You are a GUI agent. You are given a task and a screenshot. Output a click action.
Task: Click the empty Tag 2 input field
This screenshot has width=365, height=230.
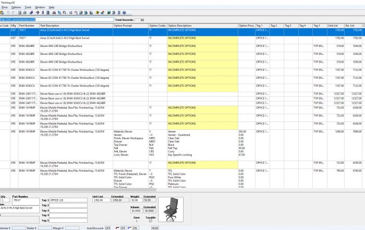[68, 205]
